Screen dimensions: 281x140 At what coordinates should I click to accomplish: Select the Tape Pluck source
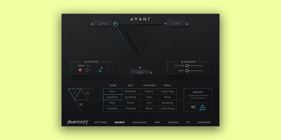(x=131, y=97)
